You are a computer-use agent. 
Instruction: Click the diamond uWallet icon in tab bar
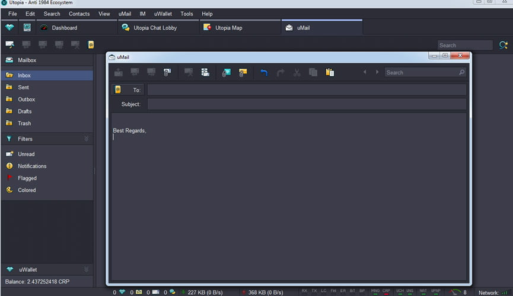pyautogui.click(x=9, y=27)
